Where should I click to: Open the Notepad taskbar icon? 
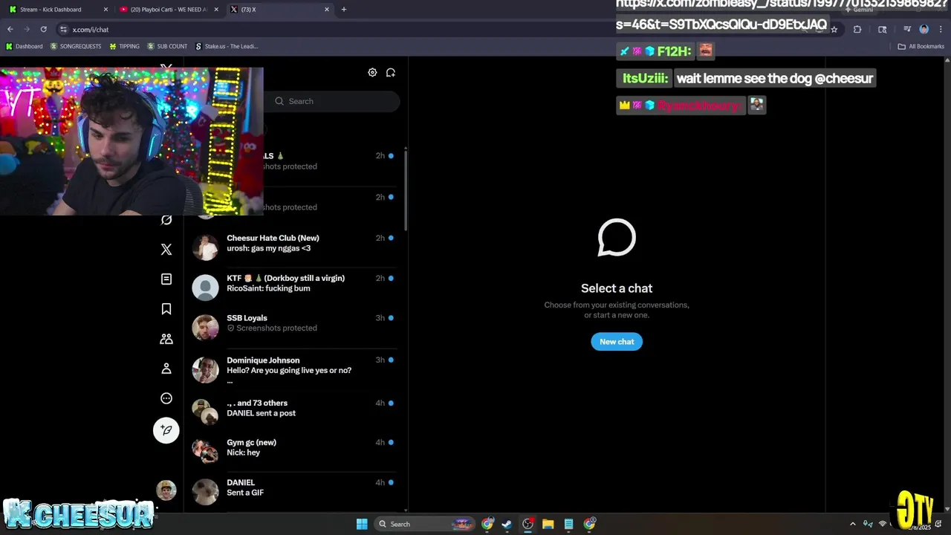coord(568,524)
